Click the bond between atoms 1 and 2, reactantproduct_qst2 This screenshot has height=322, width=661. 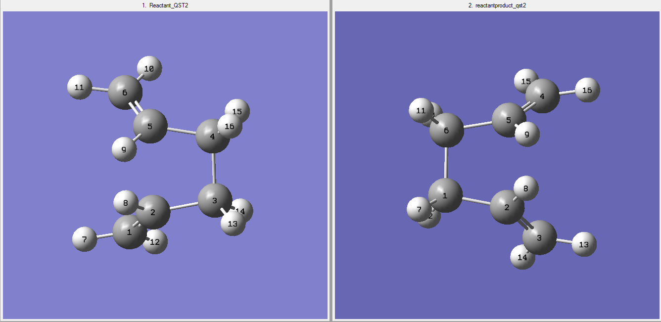click(476, 201)
